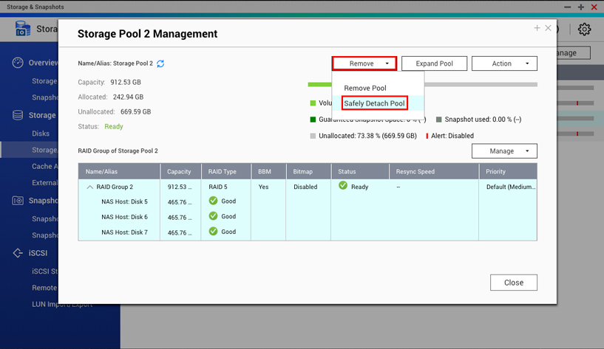
Task: Click the green Ready status checkmark icon
Action: tap(343, 186)
